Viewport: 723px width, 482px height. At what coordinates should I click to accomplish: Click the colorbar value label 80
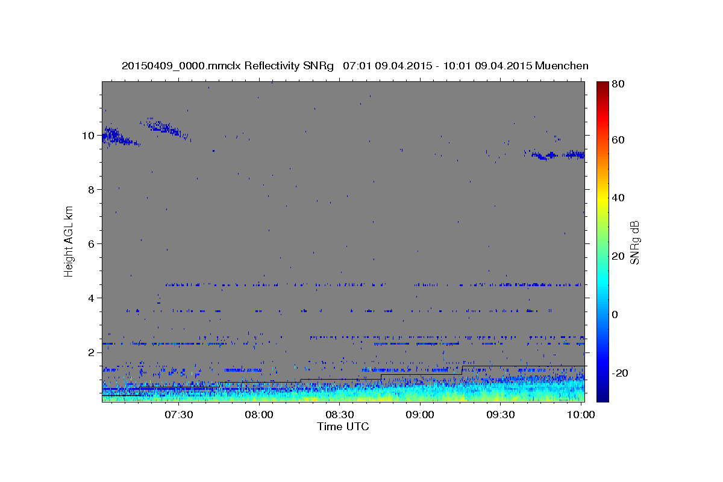[619, 84]
